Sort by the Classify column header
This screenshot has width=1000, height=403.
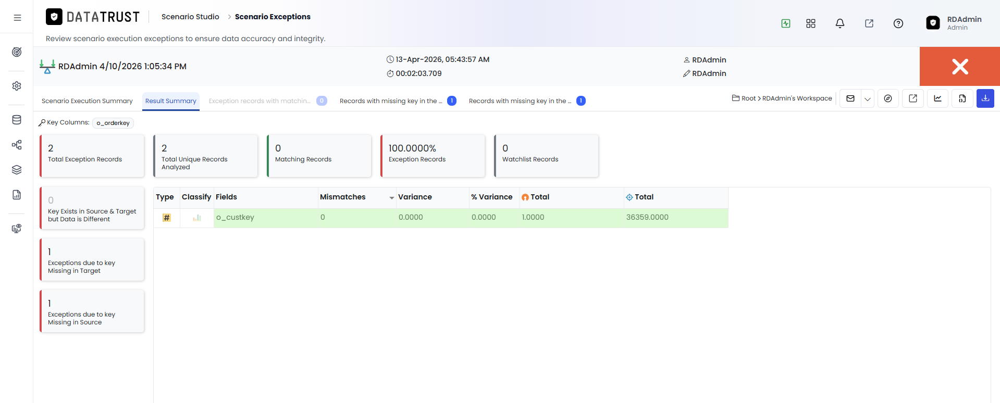[196, 197]
